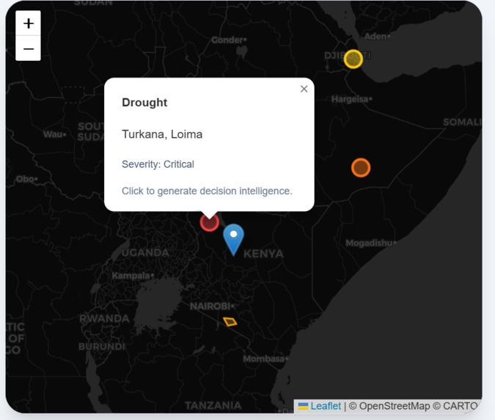The height and width of the screenshot is (420, 495).
Task: Click 'Click to generate decision intelligence.' text
Action: (207, 191)
